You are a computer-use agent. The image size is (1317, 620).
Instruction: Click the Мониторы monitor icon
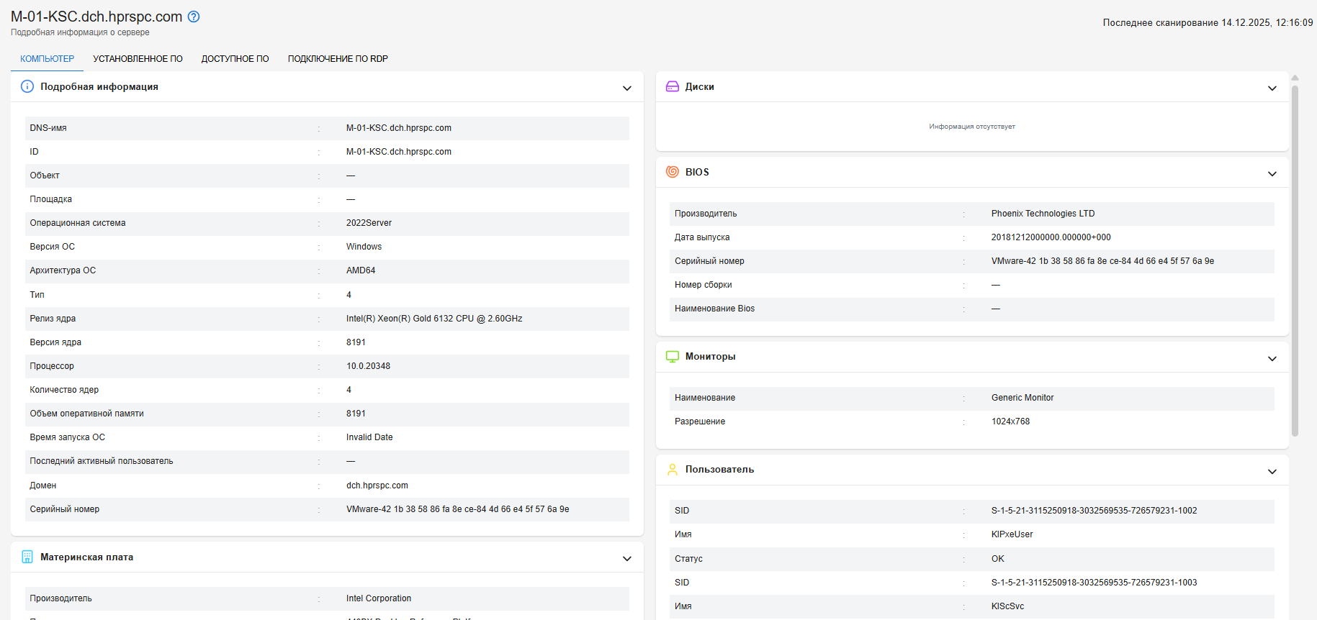(673, 357)
